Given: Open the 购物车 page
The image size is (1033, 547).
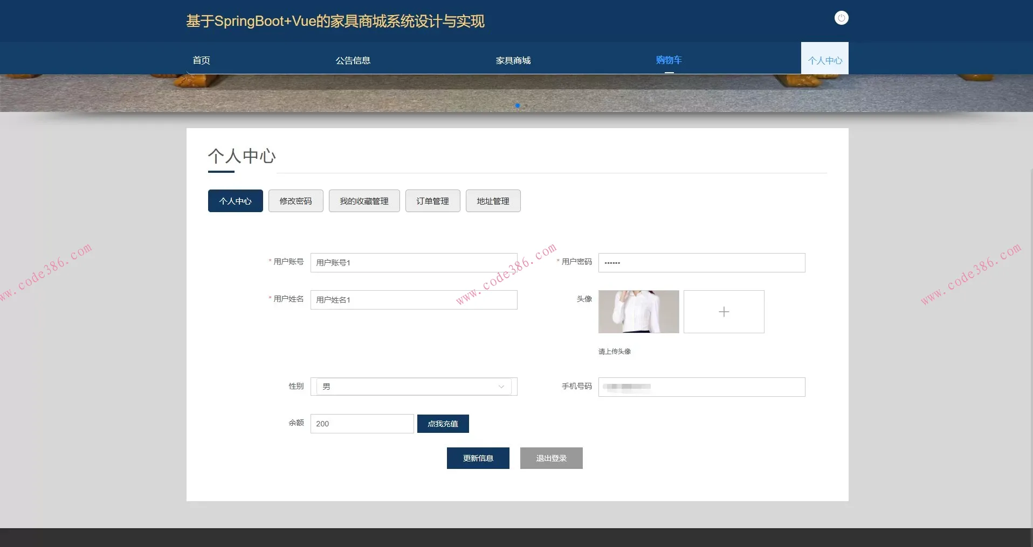Looking at the screenshot, I should [x=669, y=60].
